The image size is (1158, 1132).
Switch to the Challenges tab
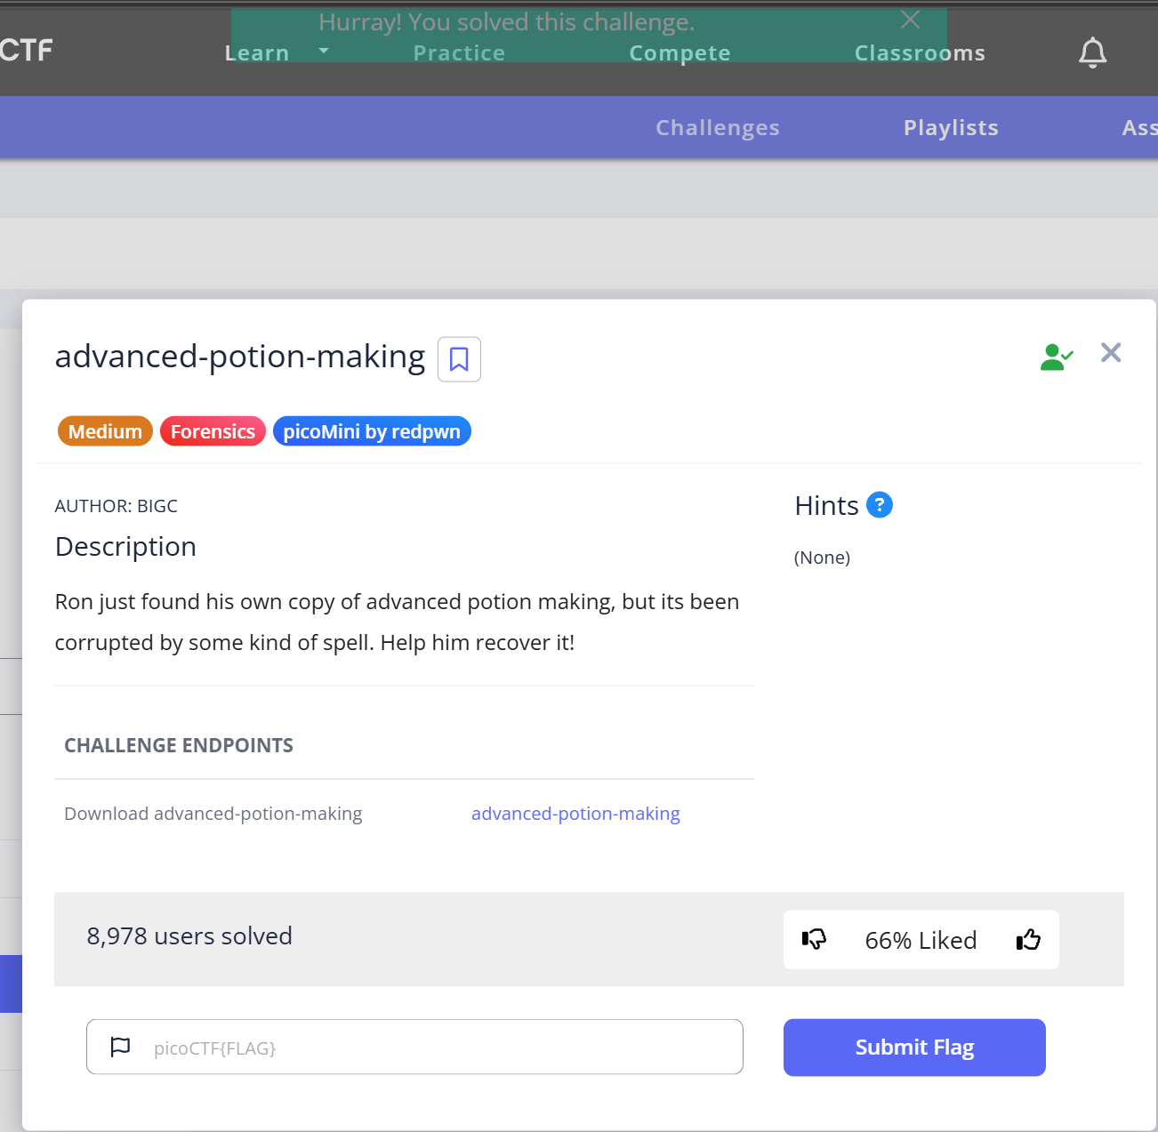tap(718, 128)
